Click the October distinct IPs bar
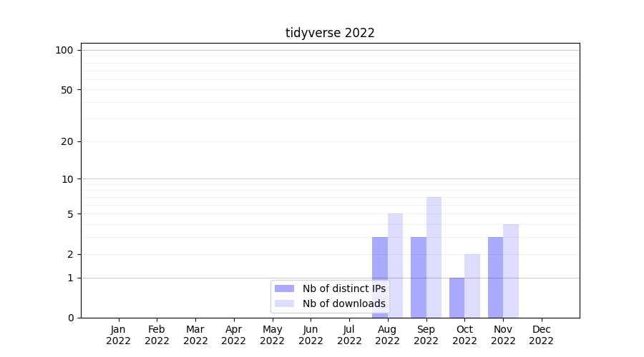The height and width of the screenshot is (357, 644). coord(457,298)
